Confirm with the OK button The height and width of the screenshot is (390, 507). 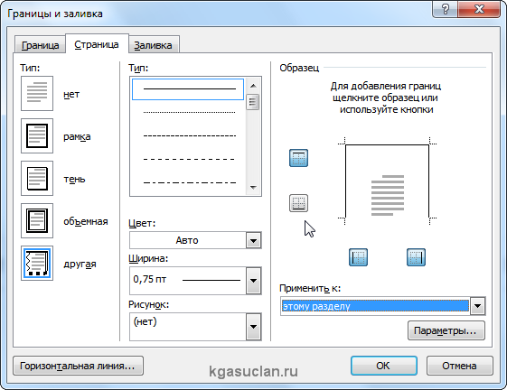pos(383,366)
